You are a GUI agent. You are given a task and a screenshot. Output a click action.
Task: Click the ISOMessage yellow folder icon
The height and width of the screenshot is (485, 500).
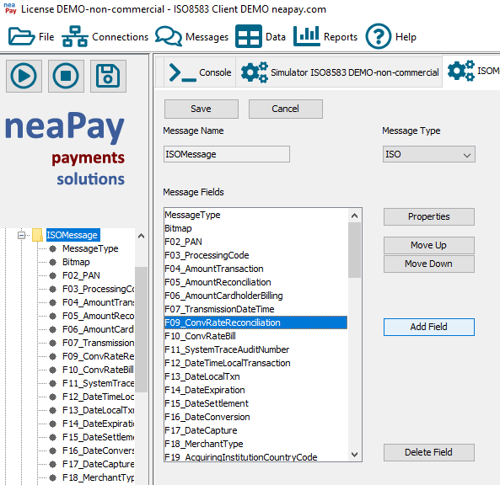coord(37,235)
